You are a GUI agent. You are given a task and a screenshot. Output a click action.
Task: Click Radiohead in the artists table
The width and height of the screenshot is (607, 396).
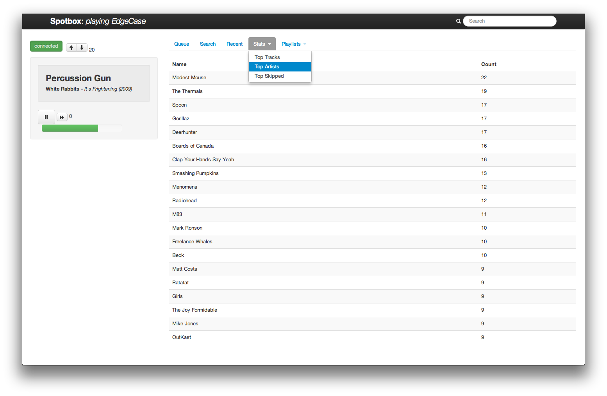[372, 201]
